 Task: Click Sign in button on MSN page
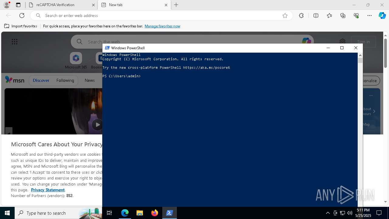click(363, 42)
